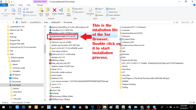Expand address bar history dropdown arrow
The height and width of the screenshot is (110, 196).
(x=174, y=22)
